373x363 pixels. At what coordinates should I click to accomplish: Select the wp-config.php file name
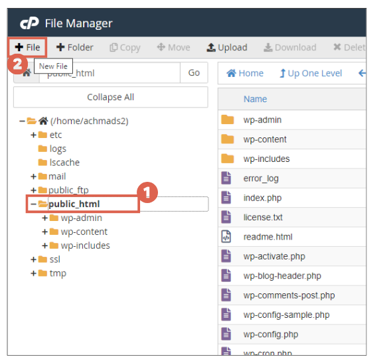coord(271,334)
